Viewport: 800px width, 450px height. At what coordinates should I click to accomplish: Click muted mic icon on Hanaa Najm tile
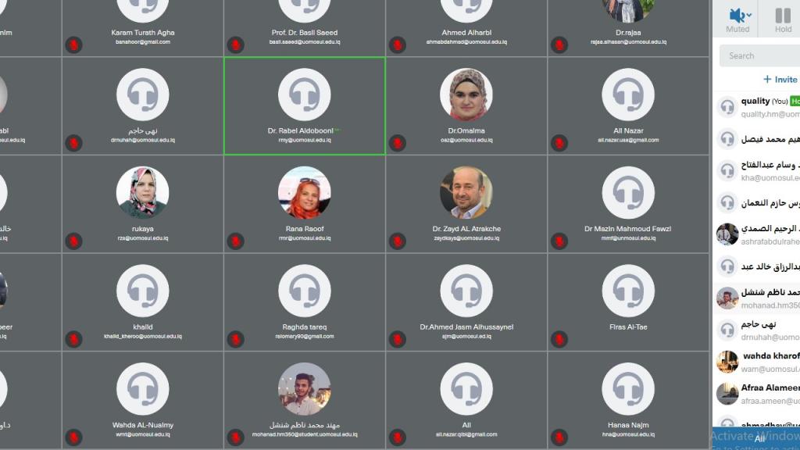coord(559,437)
